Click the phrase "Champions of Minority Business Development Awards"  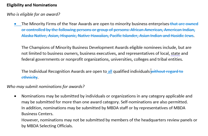click(x=78, y=48)
